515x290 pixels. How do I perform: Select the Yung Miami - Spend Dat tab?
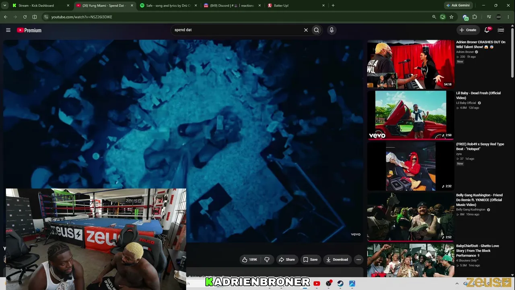pos(104,6)
